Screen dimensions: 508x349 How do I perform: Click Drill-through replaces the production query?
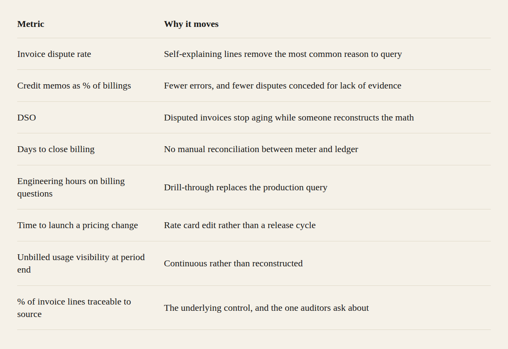(246, 187)
